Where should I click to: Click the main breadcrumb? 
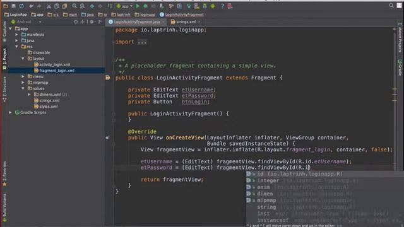[70, 15]
